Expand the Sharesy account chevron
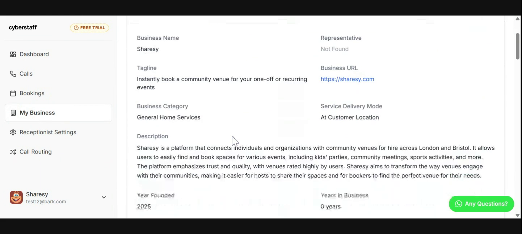 pyautogui.click(x=104, y=198)
